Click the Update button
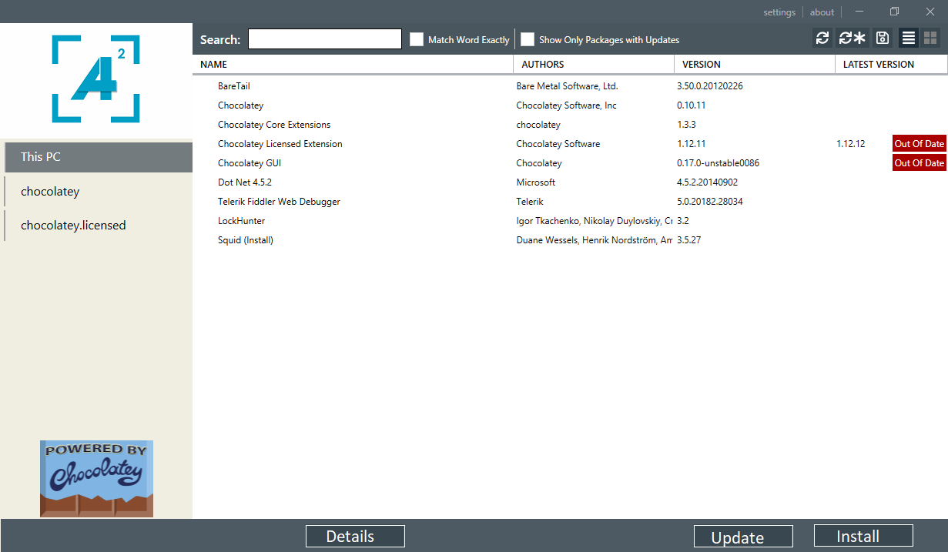Viewport: 948px width, 552px height. click(743, 537)
